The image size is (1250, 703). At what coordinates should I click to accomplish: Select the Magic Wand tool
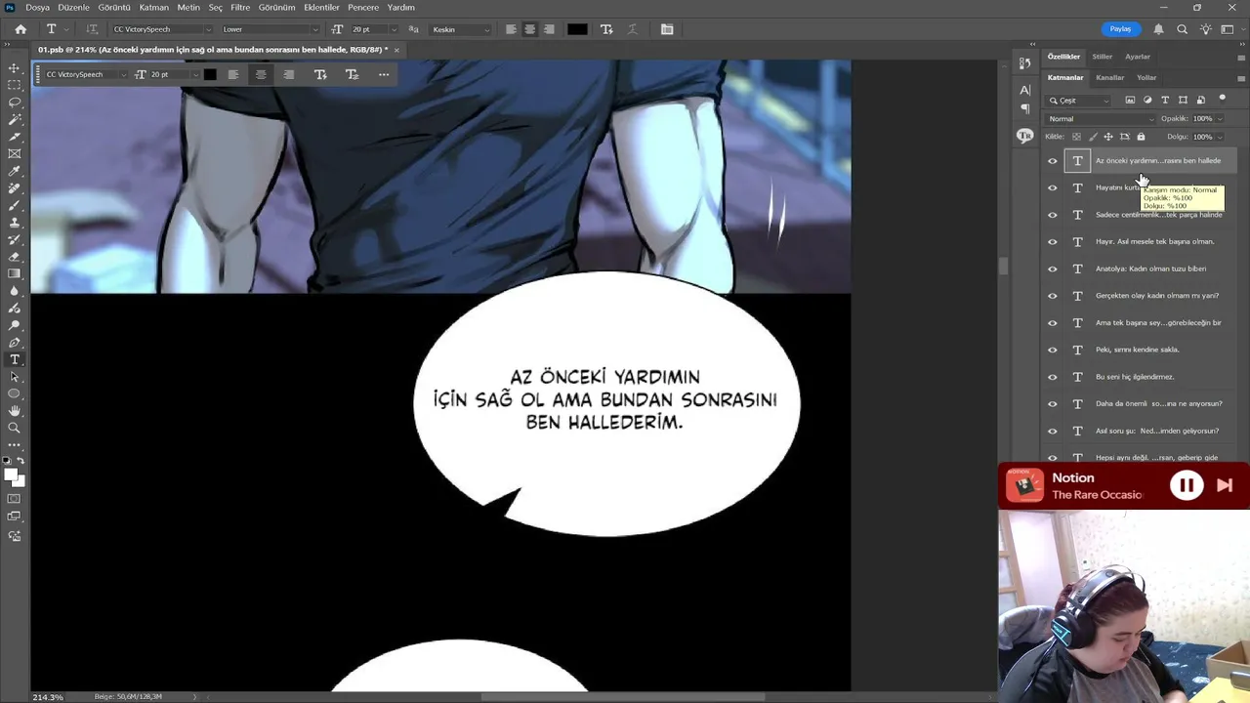[x=14, y=119]
